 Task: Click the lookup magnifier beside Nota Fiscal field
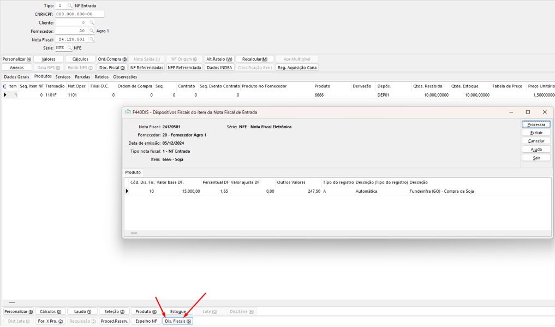point(92,39)
